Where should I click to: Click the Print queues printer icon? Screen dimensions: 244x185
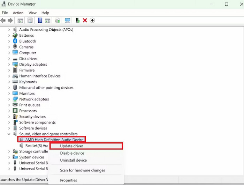click(15, 105)
